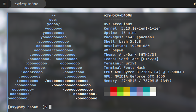Click the 'Uptime: 45 mins' line
Screen dimensions: 196x112
coord(120,33)
